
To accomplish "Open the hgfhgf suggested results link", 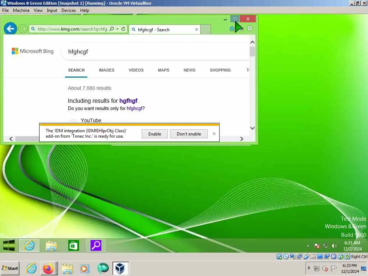I will 128,101.
